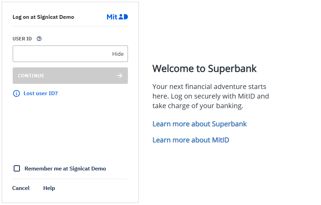This screenshot has height=205, width=321.
Task: Check Remember me at Signicat Demo
Action: click(x=17, y=168)
